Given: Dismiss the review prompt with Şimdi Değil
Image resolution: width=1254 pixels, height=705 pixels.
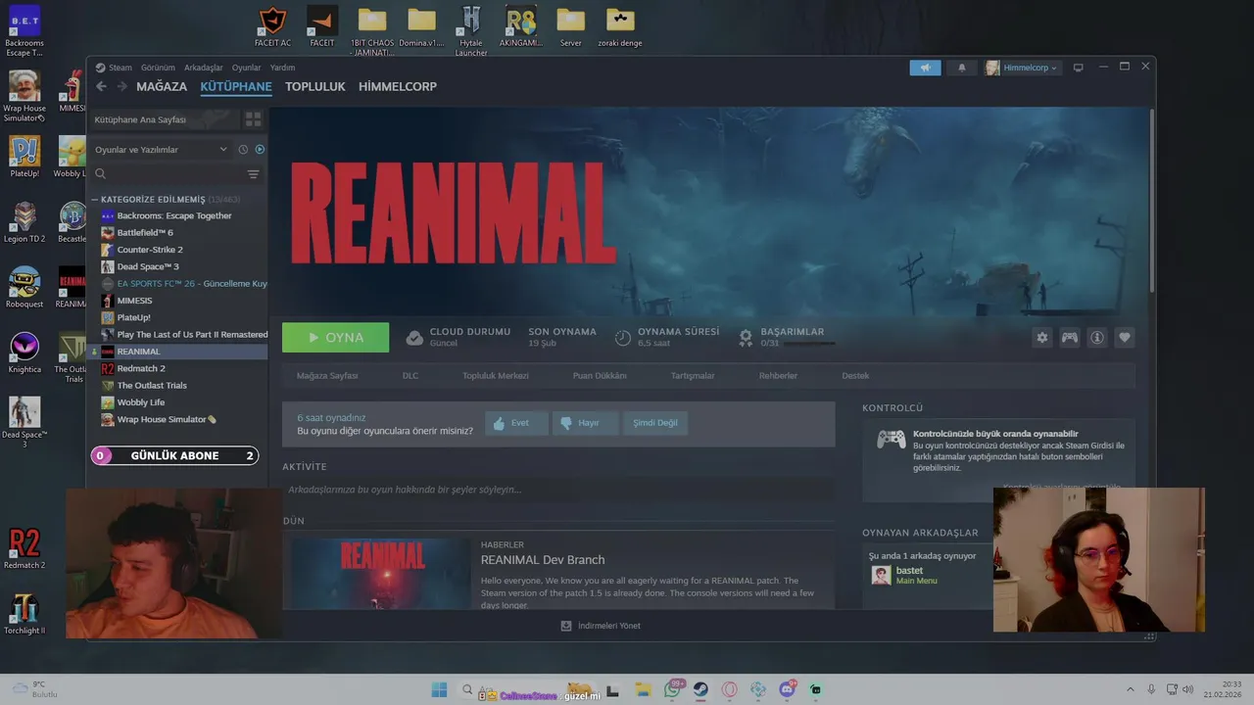Looking at the screenshot, I should [654, 423].
